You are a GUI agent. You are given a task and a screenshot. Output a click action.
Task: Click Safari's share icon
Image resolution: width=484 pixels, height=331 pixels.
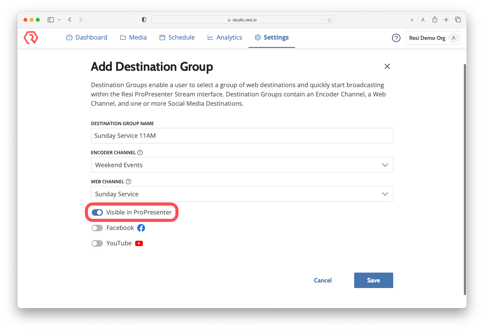click(x=435, y=20)
